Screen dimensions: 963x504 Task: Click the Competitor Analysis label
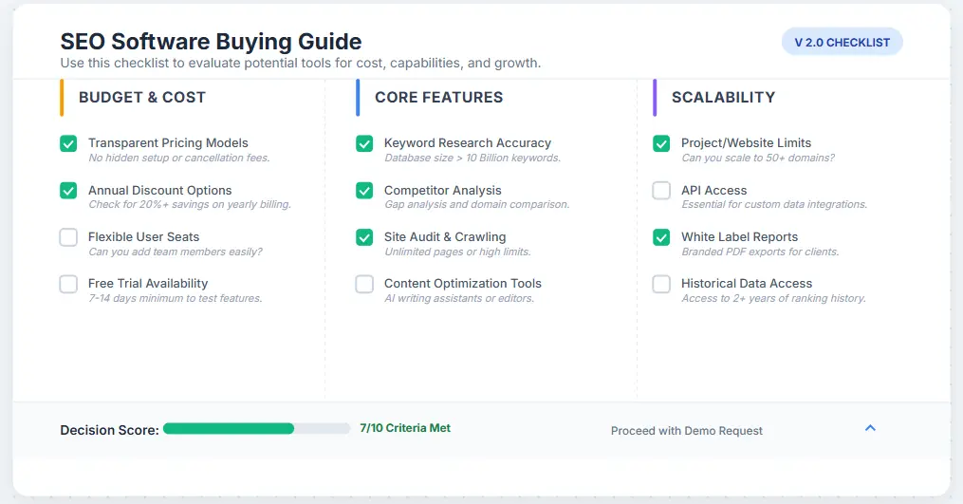pyautogui.click(x=443, y=191)
